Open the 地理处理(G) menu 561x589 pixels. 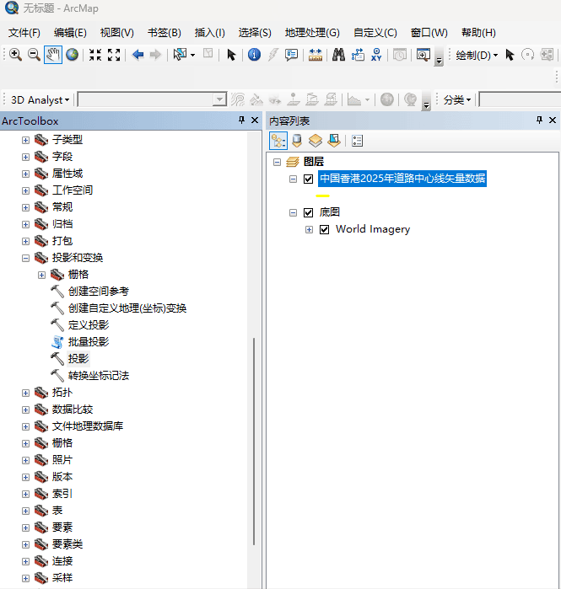[312, 33]
